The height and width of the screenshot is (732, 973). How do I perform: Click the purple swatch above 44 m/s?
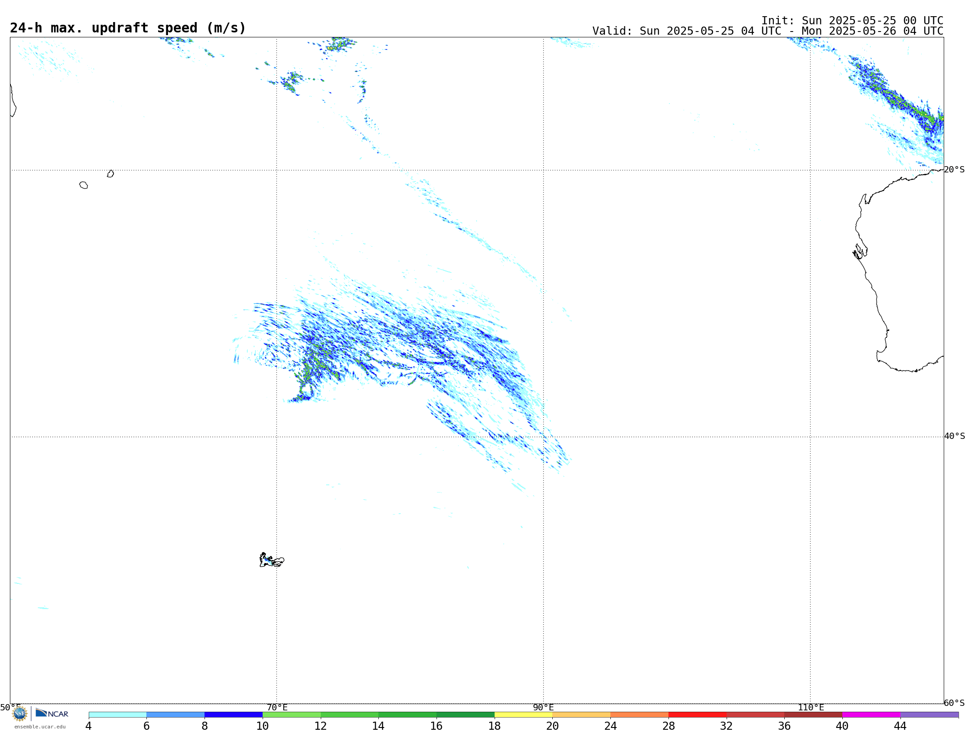point(929,714)
